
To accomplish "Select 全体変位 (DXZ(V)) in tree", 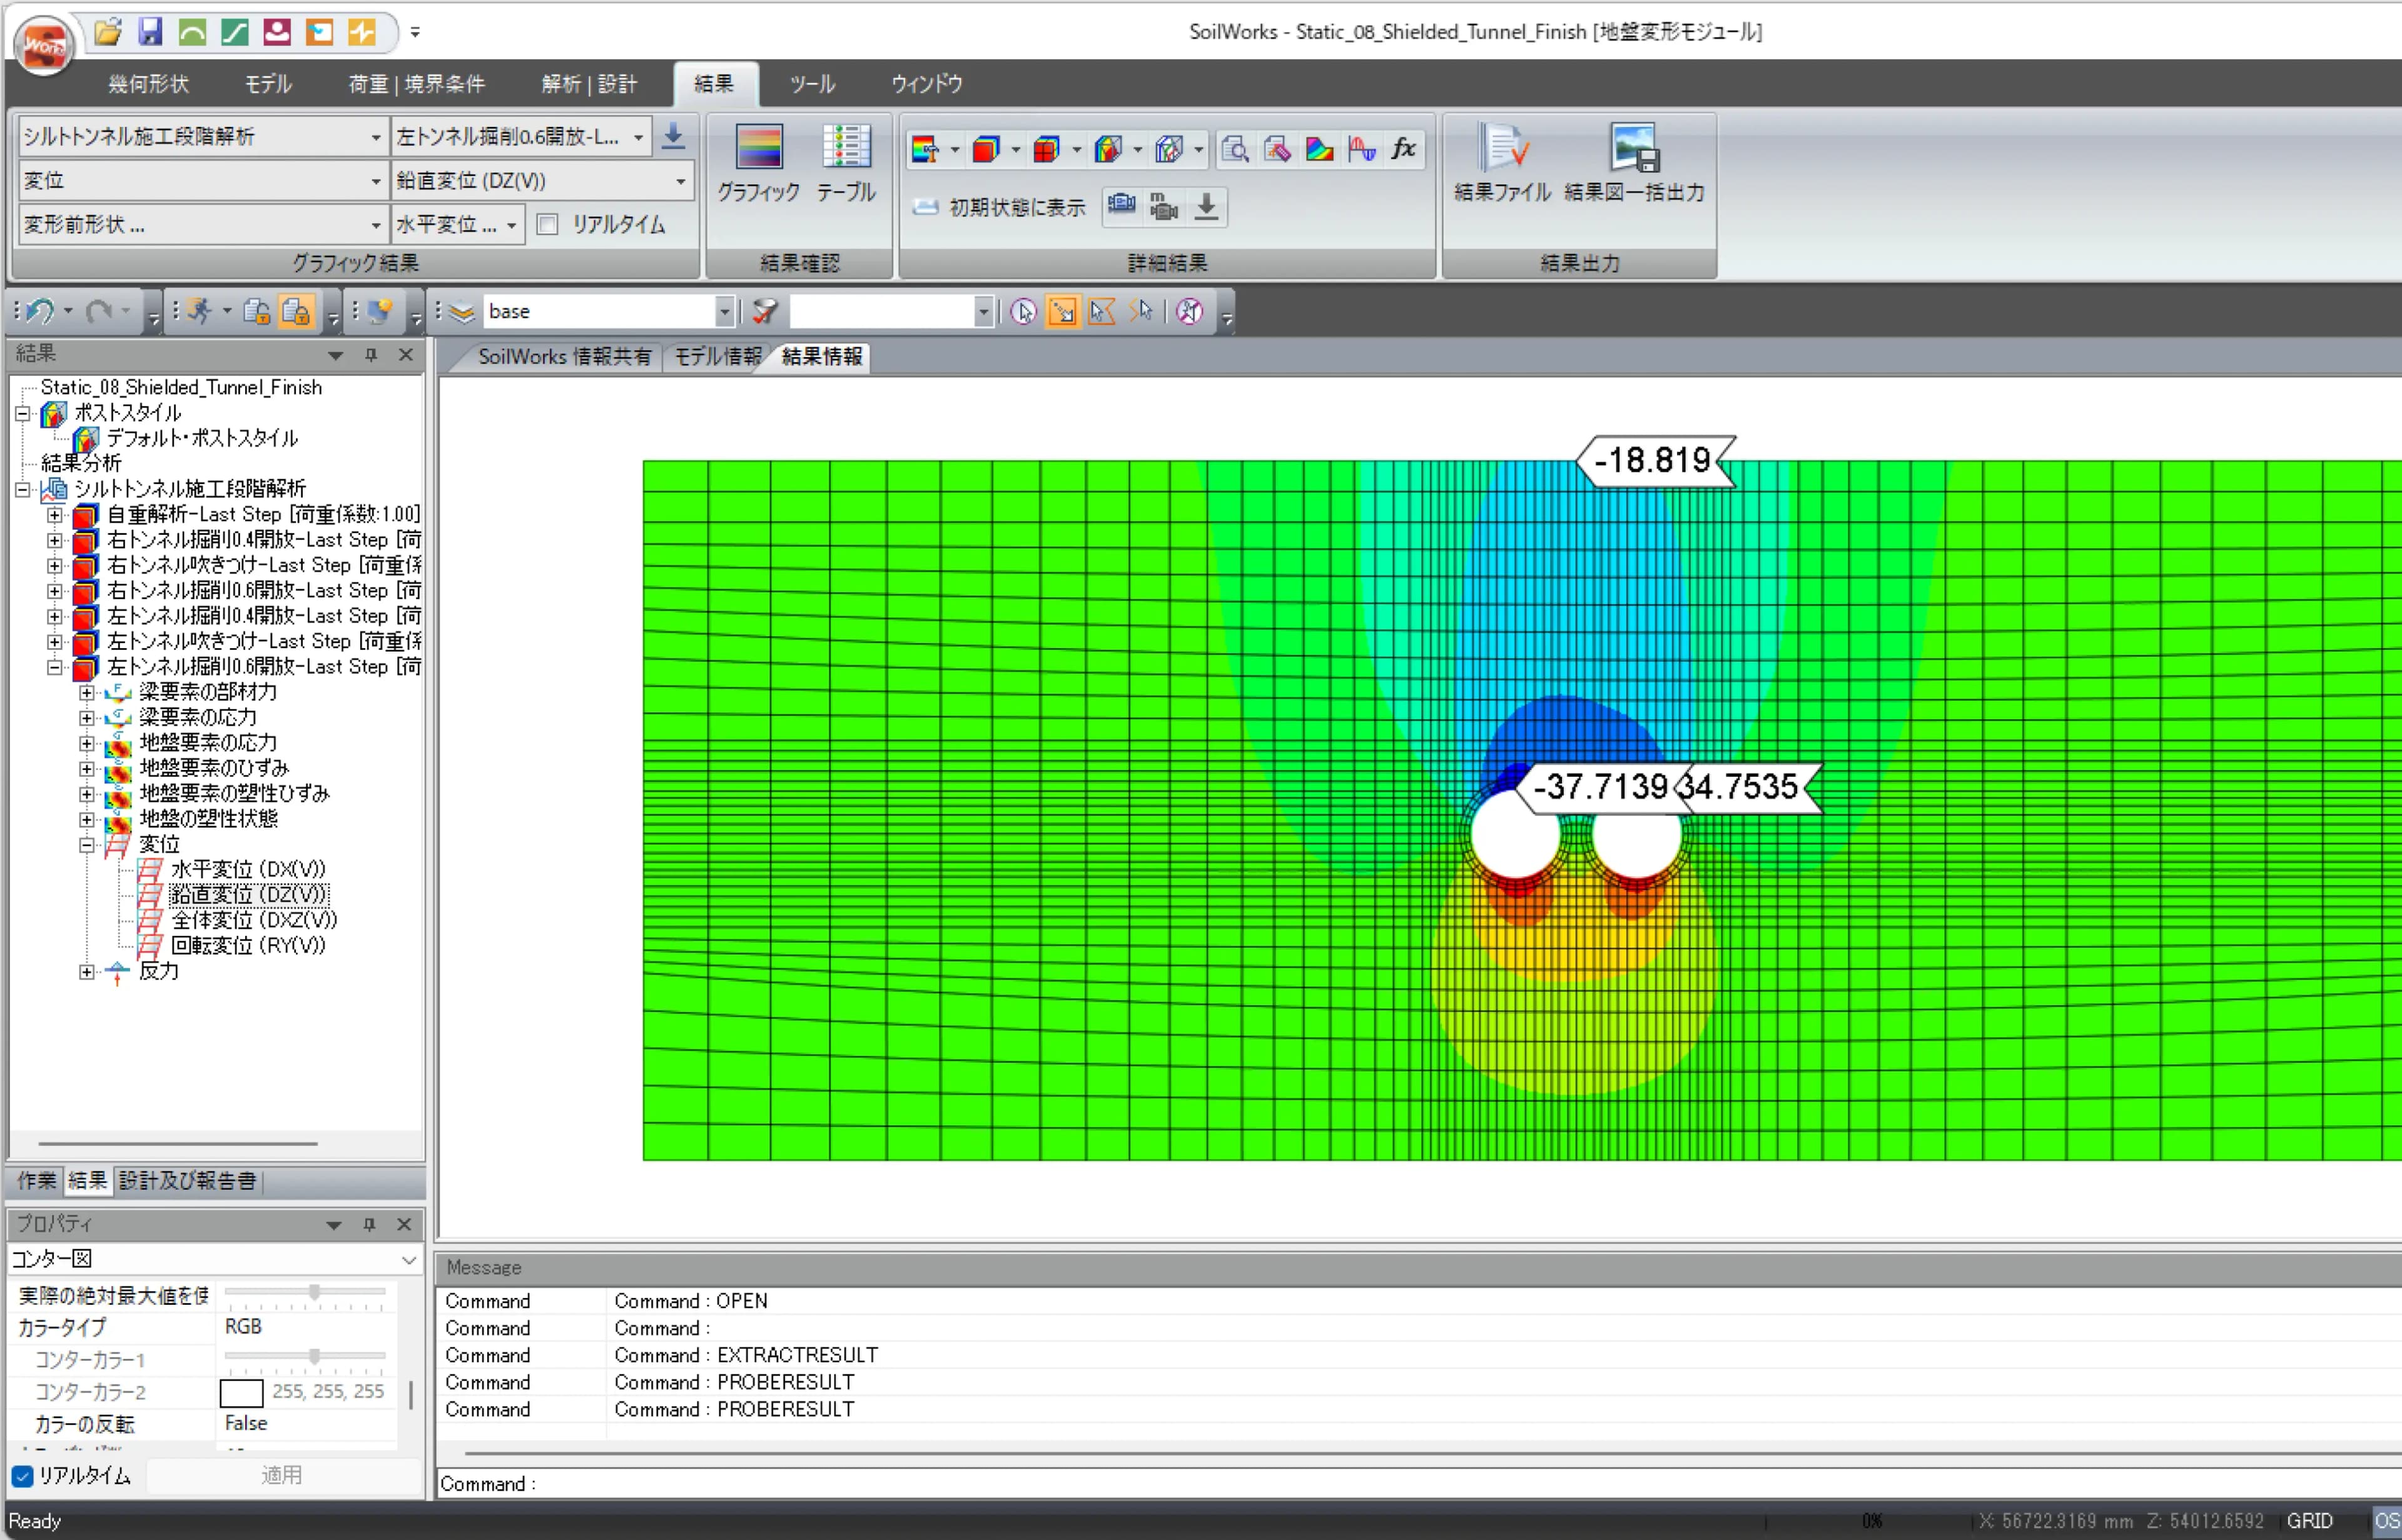I will 254,920.
